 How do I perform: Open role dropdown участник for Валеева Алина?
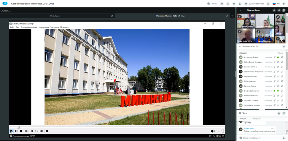pyautogui.click(x=268, y=86)
